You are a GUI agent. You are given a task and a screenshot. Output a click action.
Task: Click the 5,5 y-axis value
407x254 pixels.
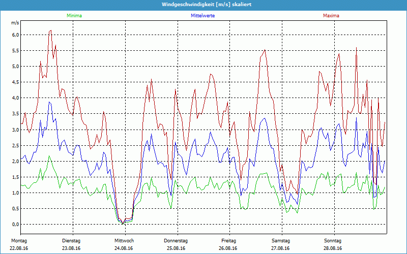(x=16, y=50)
